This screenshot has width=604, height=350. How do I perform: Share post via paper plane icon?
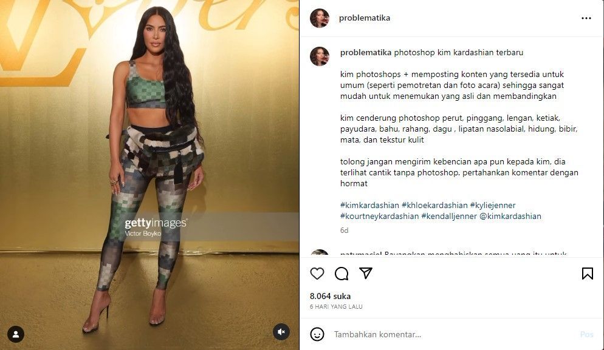[366, 273]
